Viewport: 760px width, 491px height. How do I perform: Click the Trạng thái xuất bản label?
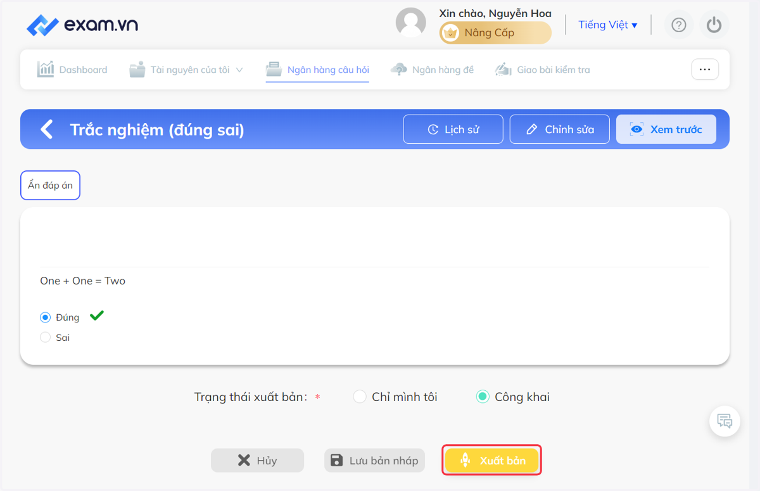point(251,397)
